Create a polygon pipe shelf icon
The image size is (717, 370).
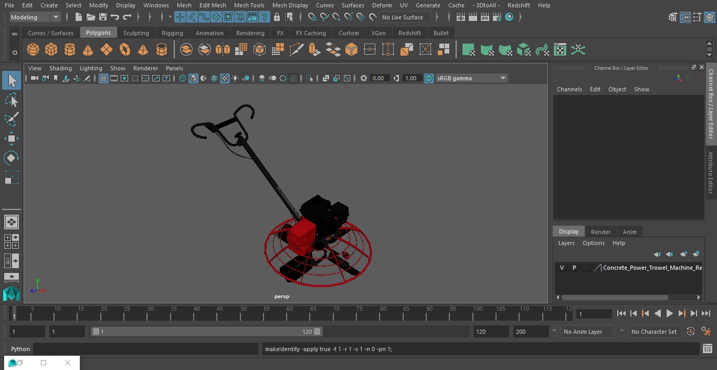pos(162,50)
